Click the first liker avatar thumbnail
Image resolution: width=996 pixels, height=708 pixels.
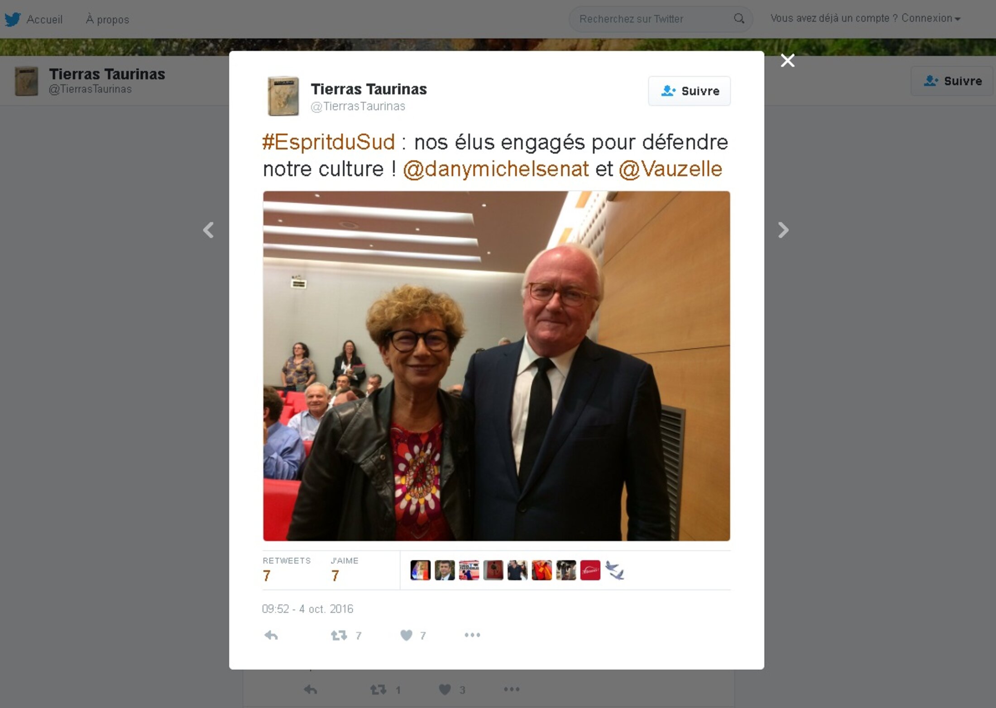pyautogui.click(x=420, y=570)
